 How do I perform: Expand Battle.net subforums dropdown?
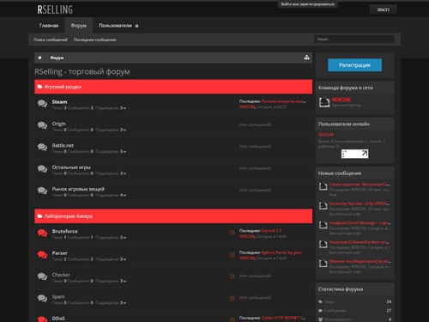(x=124, y=151)
